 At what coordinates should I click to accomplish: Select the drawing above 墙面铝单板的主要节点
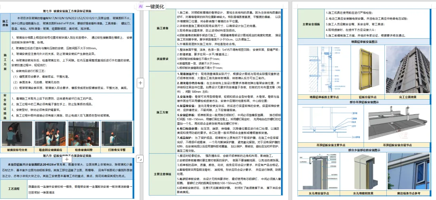(324, 69)
